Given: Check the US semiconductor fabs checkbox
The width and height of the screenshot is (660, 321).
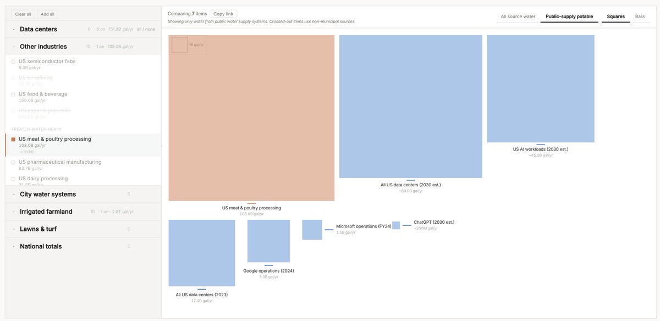Looking at the screenshot, I should [13, 62].
